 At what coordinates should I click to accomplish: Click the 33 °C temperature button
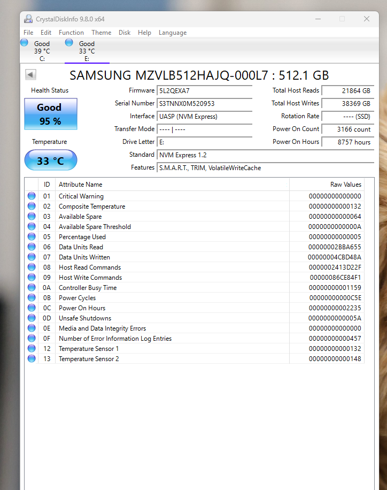[x=51, y=160]
